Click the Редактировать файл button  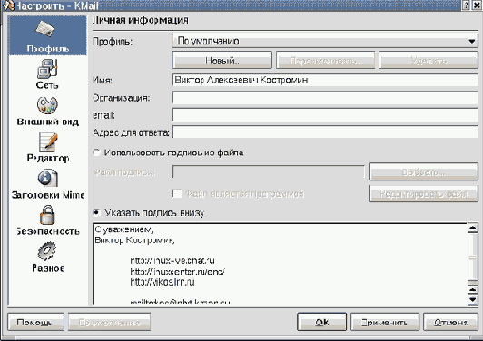point(424,193)
